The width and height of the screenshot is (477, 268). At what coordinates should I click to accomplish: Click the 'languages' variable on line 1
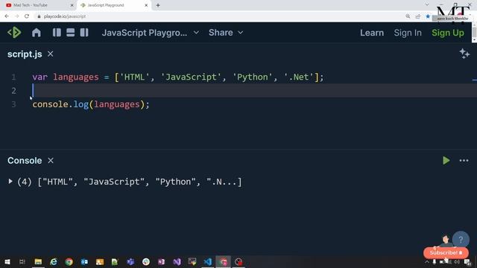point(76,77)
